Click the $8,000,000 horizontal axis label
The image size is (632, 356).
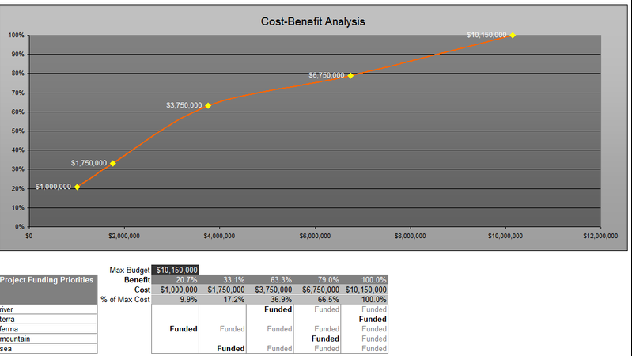(411, 236)
